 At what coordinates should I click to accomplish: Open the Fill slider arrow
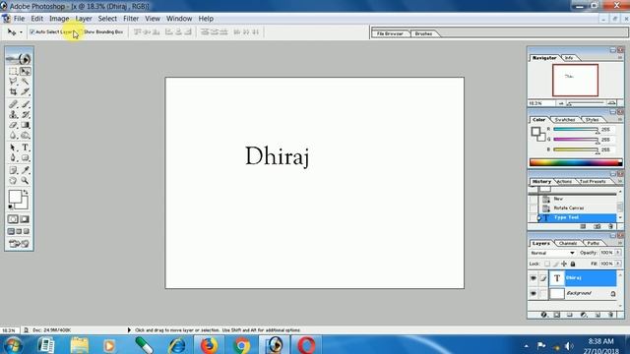pyautogui.click(x=618, y=264)
